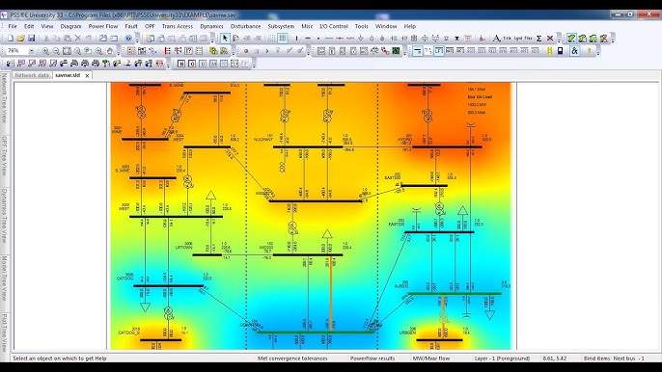662x372 pixels.
Task: Open the Plot Tree View side tab
Action: (x=4, y=332)
